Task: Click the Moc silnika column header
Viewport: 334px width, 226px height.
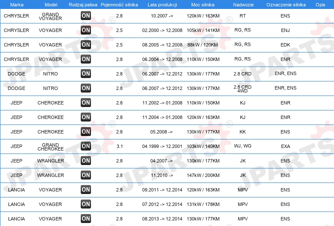Action: point(203,5)
